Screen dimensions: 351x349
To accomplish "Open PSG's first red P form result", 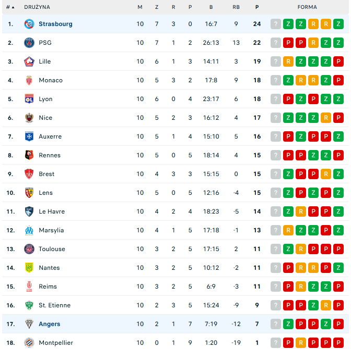I will (x=288, y=43).
